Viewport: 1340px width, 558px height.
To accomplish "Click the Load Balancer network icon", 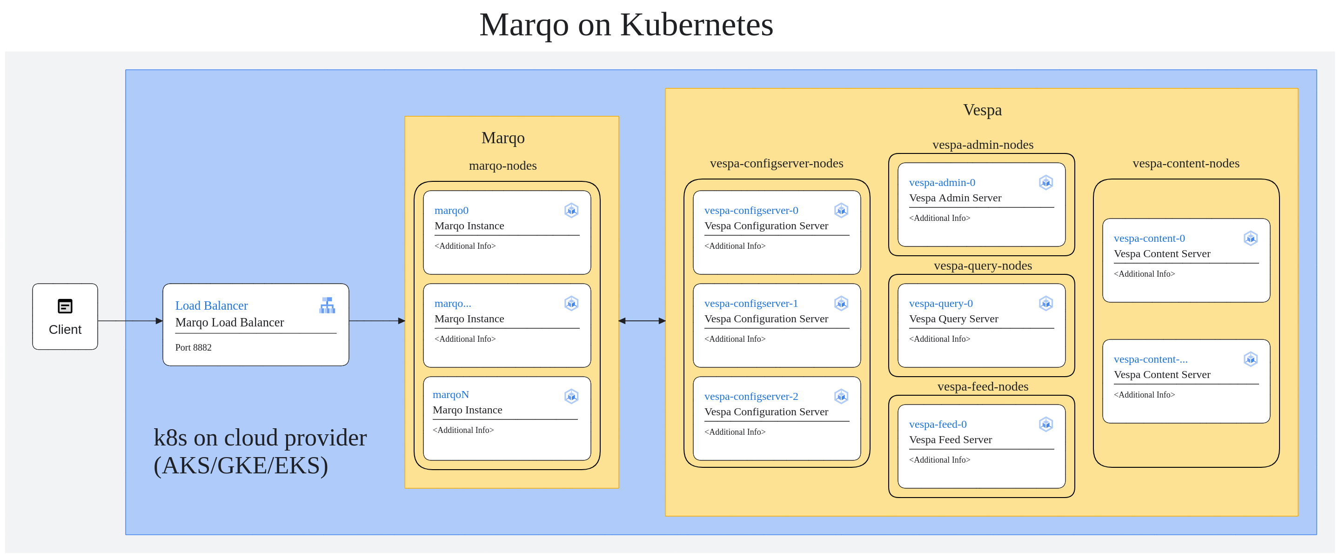I will click(x=327, y=305).
